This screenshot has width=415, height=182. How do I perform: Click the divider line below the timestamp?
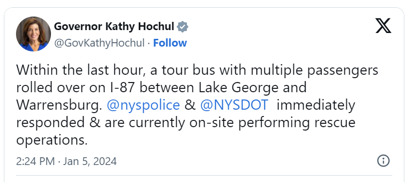click(204, 175)
